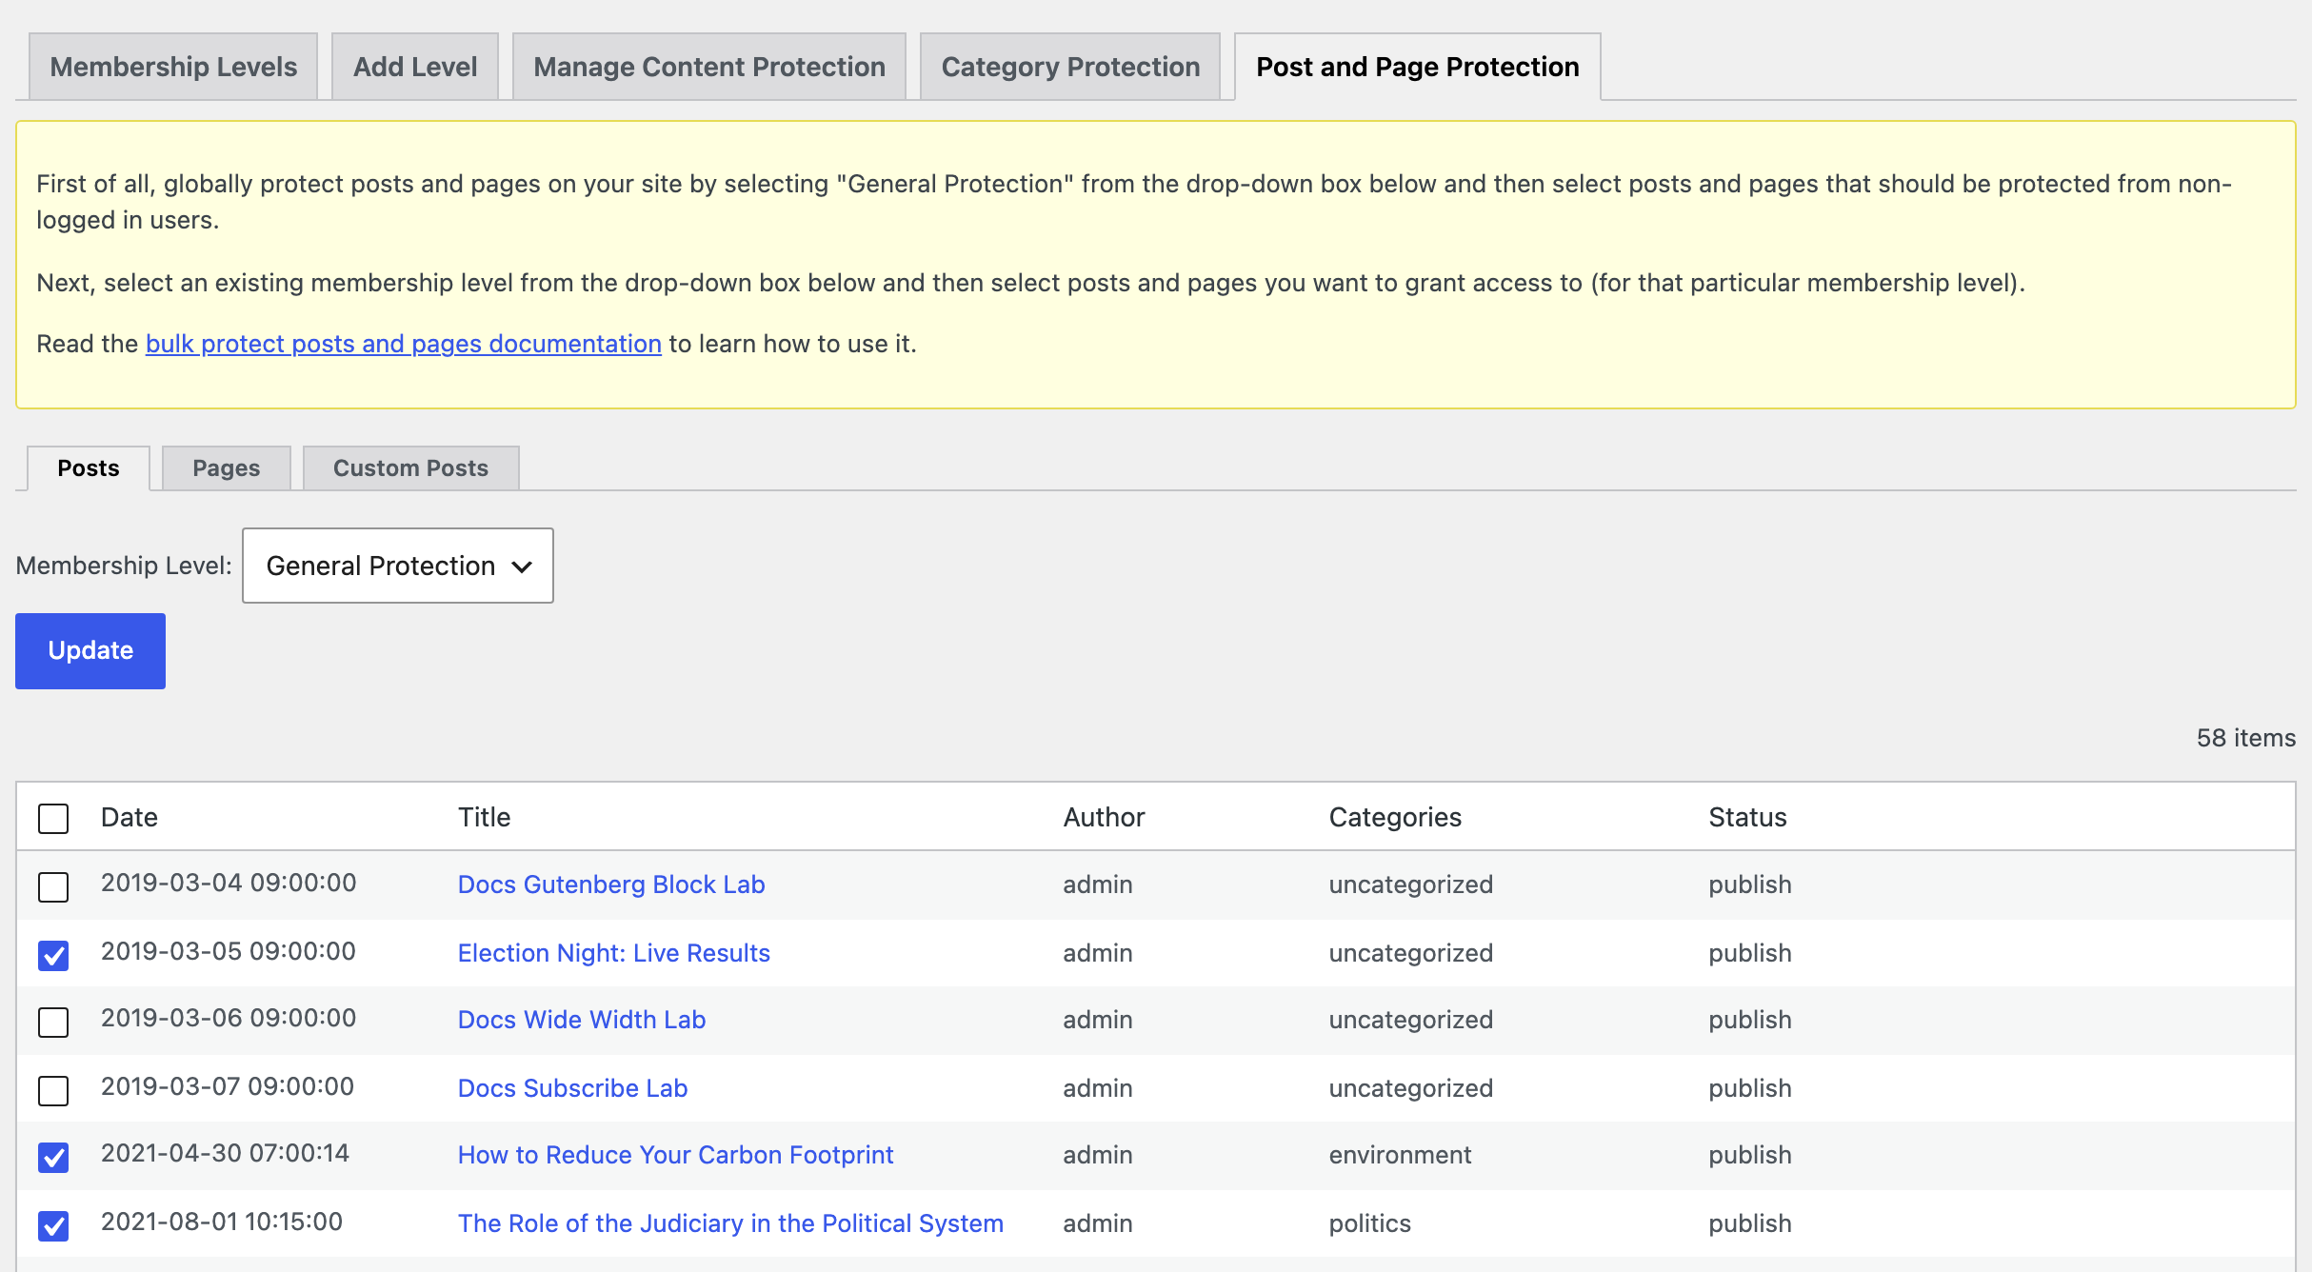
Task: Open the Docs Gutenberg Block Lab post link
Action: [611, 884]
